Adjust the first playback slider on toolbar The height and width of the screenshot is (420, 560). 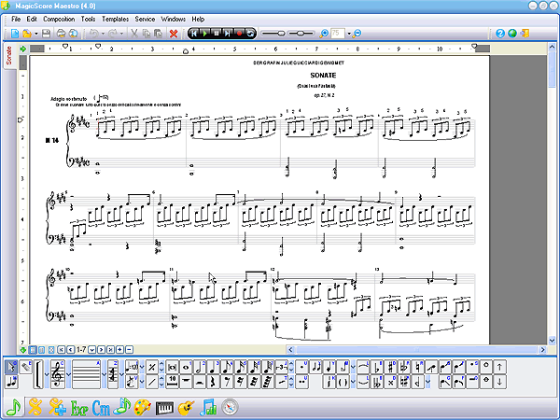click(x=273, y=34)
